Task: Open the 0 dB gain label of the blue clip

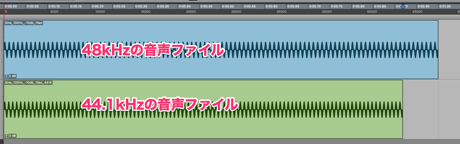Action: point(12,76)
